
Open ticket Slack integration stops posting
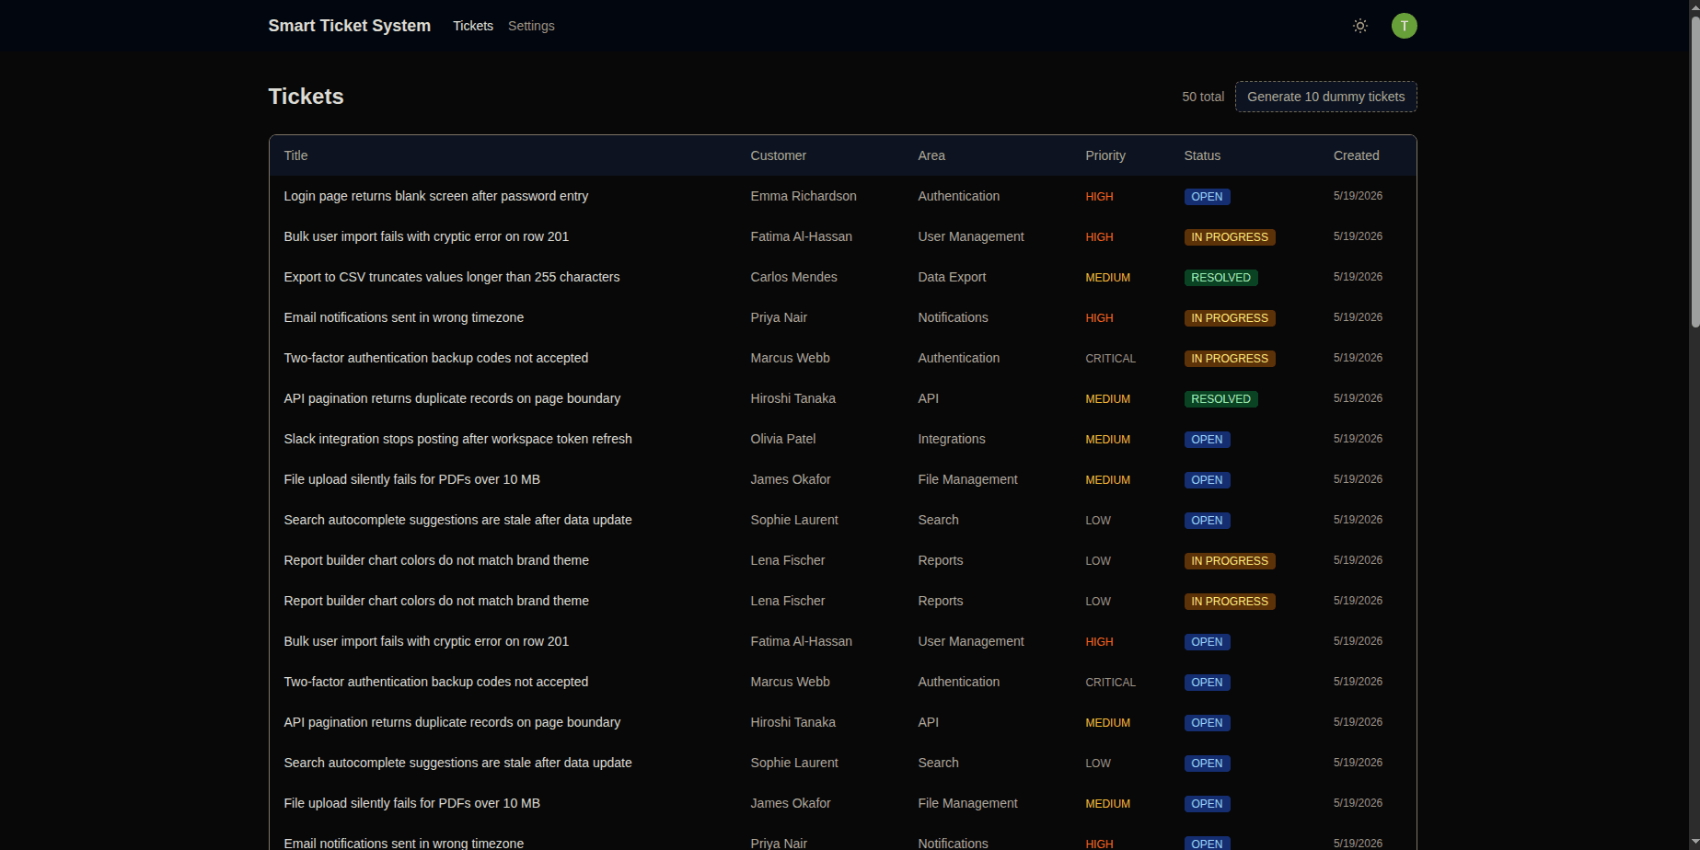458,439
